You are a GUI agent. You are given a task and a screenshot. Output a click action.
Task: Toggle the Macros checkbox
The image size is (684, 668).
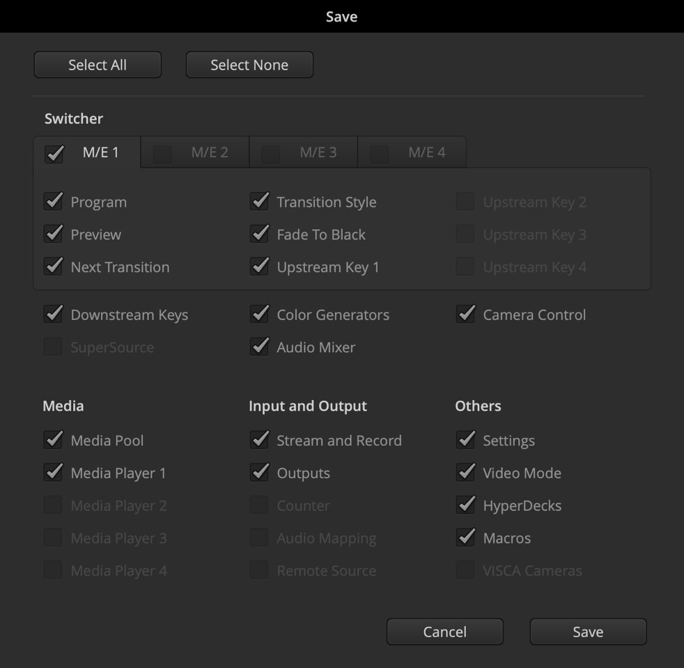pyautogui.click(x=465, y=538)
